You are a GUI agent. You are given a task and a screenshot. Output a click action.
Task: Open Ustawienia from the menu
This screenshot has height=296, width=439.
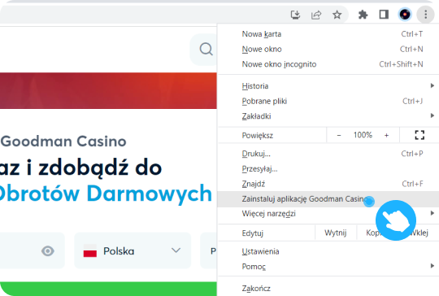click(x=328, y=251)
